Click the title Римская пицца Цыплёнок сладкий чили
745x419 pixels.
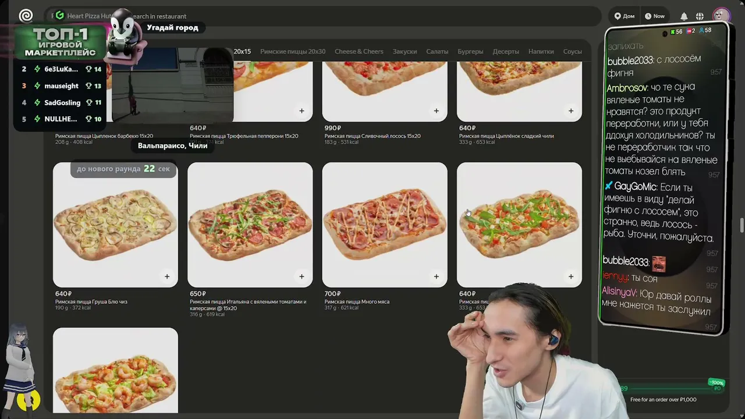click(506, 136)
